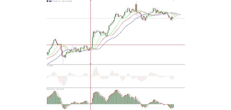The image size is (231, 110).
Task: Grab the separator between price chart and oscillator
Action: pyautogui.click(x=116, y=65)
